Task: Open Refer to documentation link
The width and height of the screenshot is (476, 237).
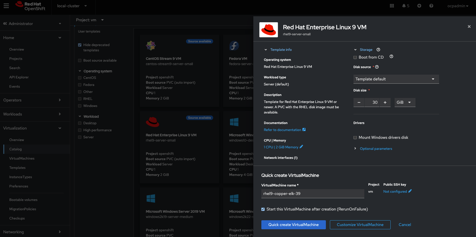Action: click(x=285, y=130)
